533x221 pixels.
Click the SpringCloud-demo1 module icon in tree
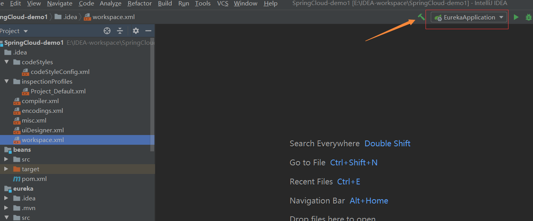click(1, 43)
